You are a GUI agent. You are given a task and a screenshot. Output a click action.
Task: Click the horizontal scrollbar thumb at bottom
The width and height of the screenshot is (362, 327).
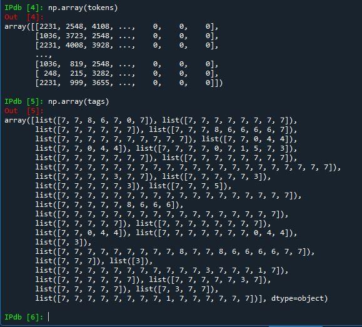[x=296, y=326]
